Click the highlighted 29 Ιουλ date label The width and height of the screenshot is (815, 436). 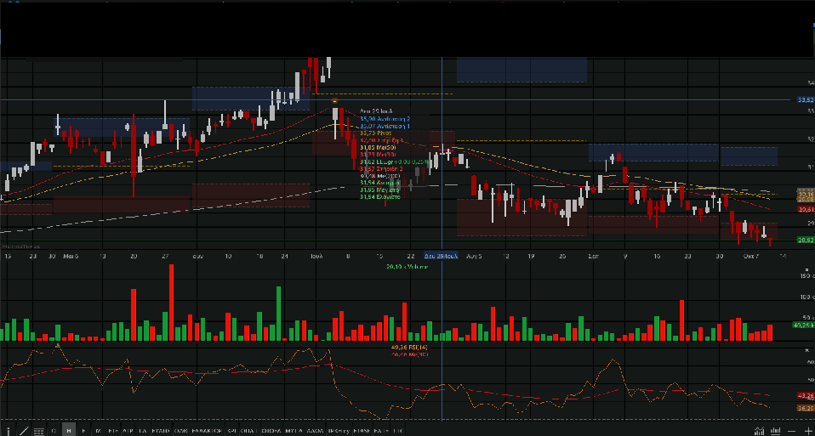(442, 257)
